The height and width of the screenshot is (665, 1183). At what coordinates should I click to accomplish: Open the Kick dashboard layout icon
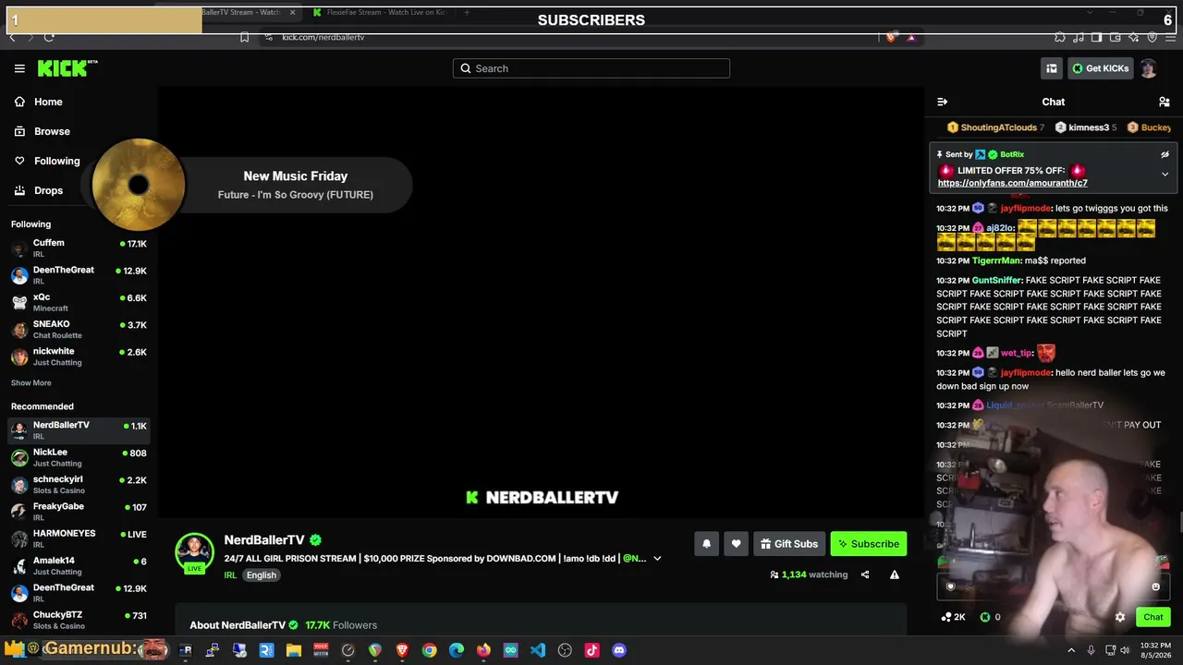point(1052,68)
